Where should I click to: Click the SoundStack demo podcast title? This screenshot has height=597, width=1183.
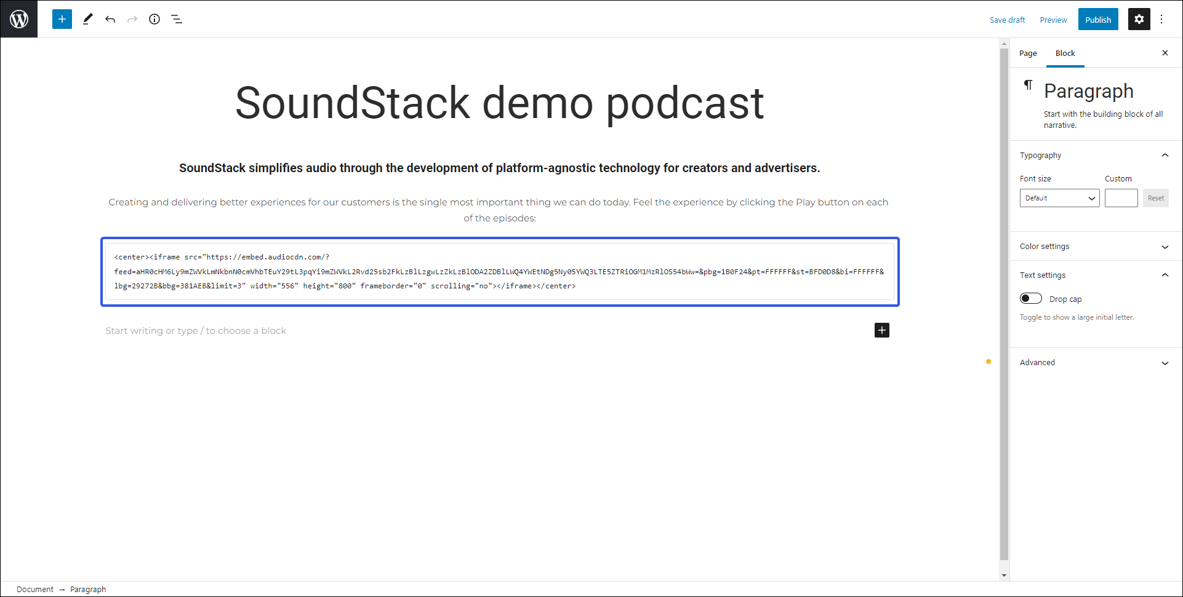point(499,103)
